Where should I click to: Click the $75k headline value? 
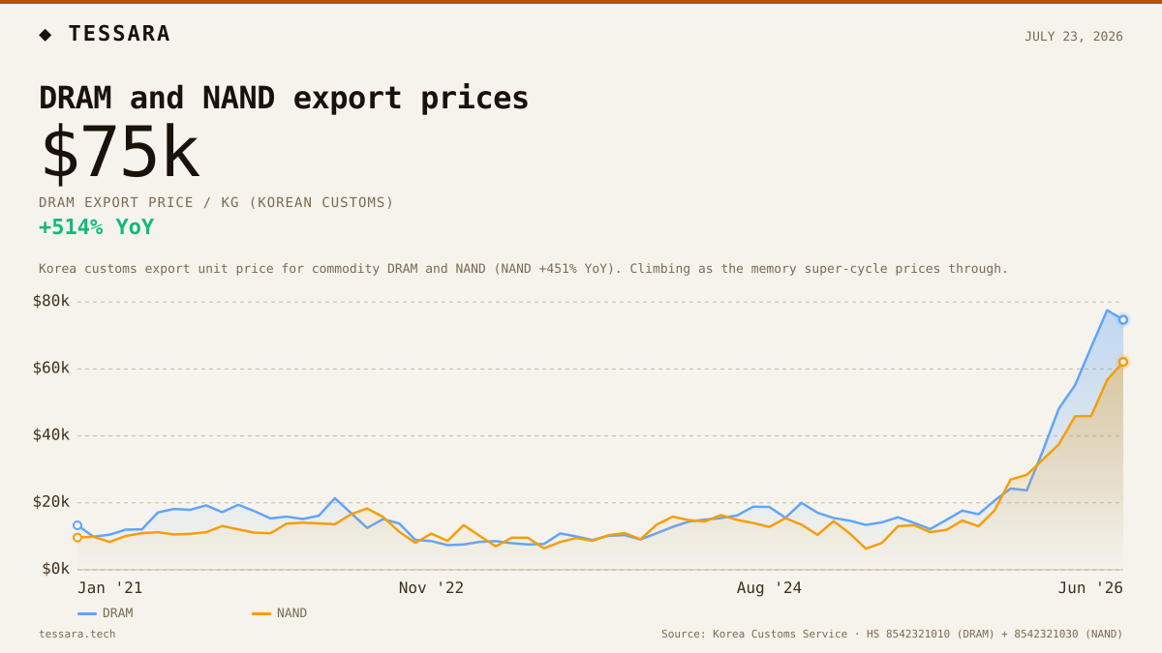119,152
